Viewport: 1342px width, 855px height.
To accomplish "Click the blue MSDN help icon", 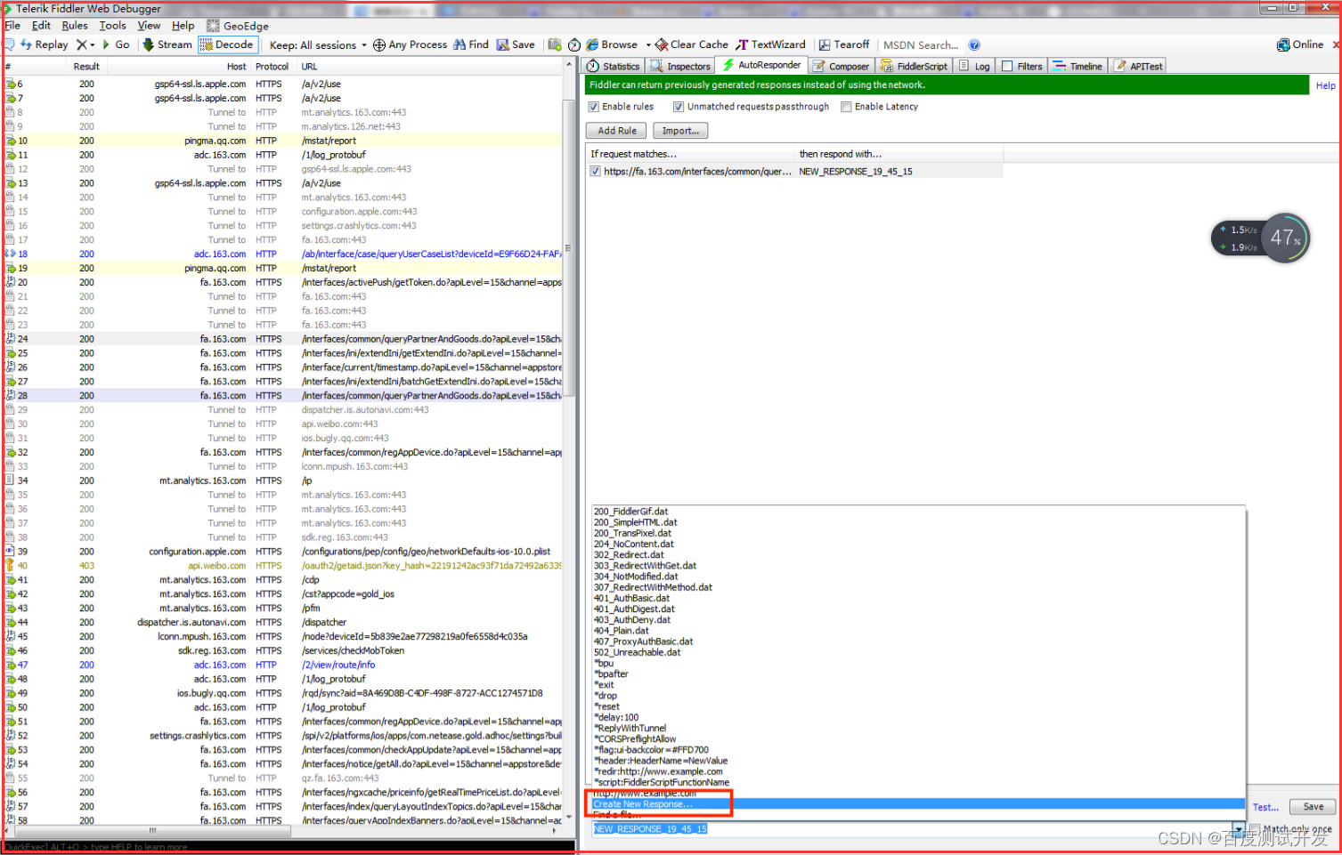I will pos(974,44).
